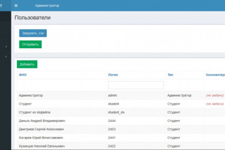Toggle the hamburger sidebar menu icon
The width and height of the screenshot is (225, 150).
pyautogui.click(x=16, y=6)
